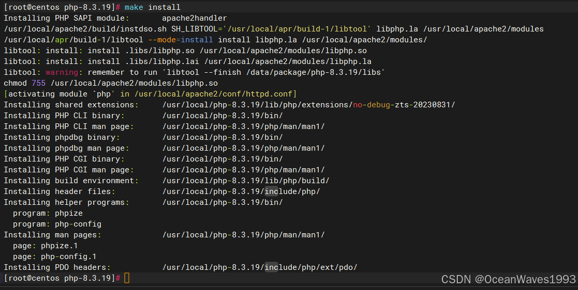This screenshot has height=290, width=578.
Task: Click the 'page: php-config.1' line
Action: (54, 256)
